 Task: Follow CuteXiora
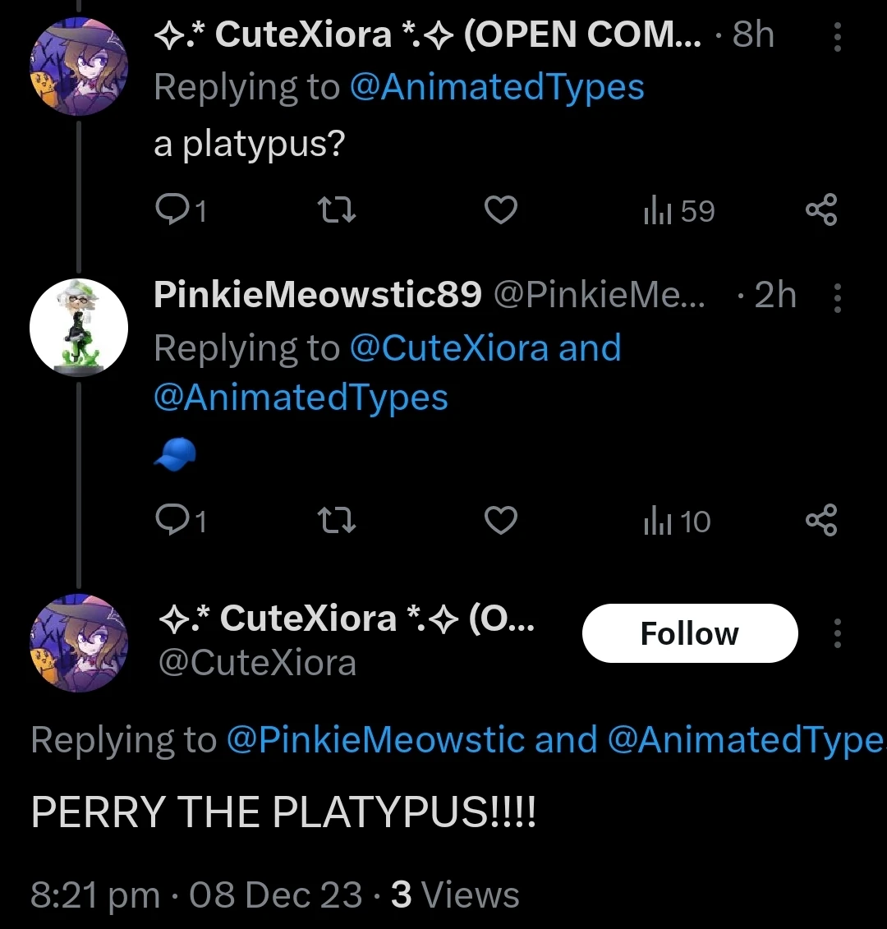tap(690, 632)
